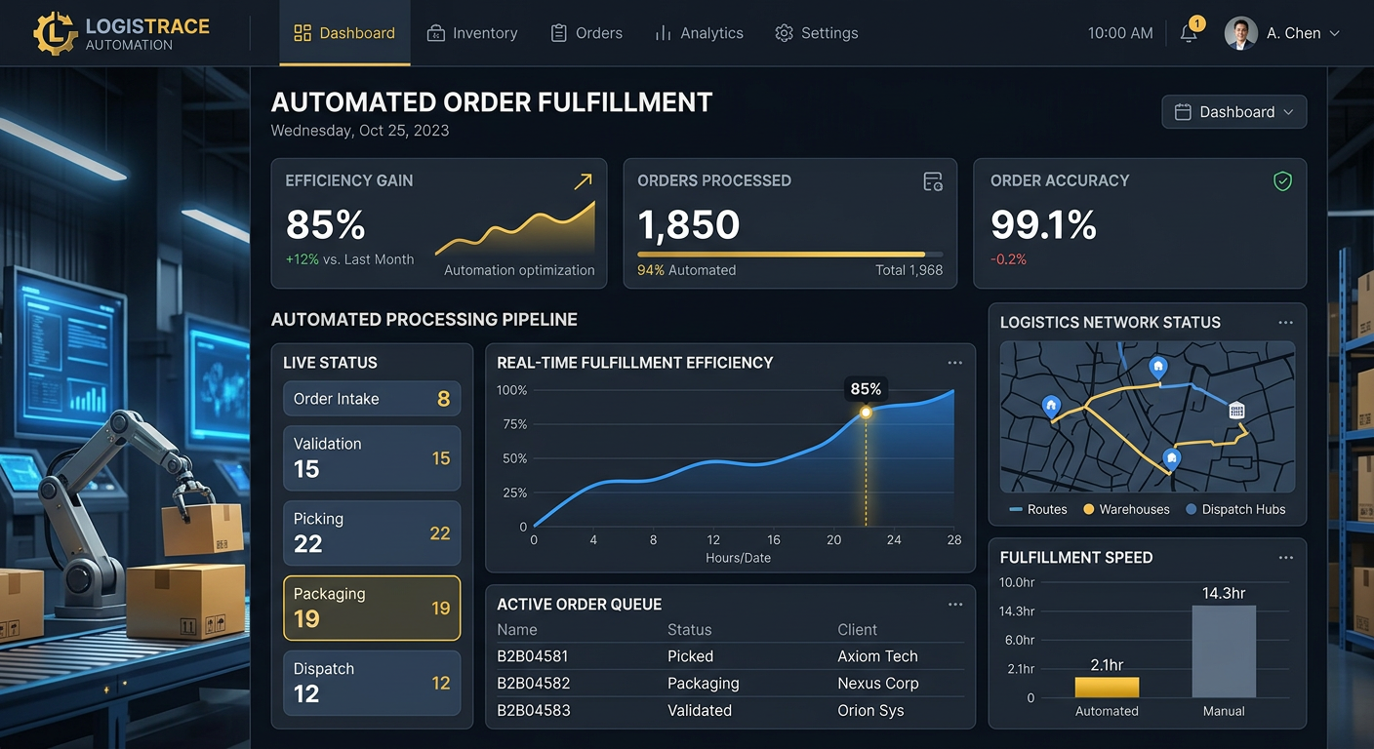Click client Axiom Tech
Screen dimensions: 1374x749
pyautogui.click(x=877, y=656)
